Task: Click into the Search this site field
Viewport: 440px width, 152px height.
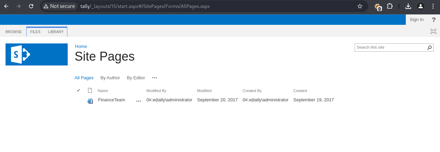Action: coord(390,48)
